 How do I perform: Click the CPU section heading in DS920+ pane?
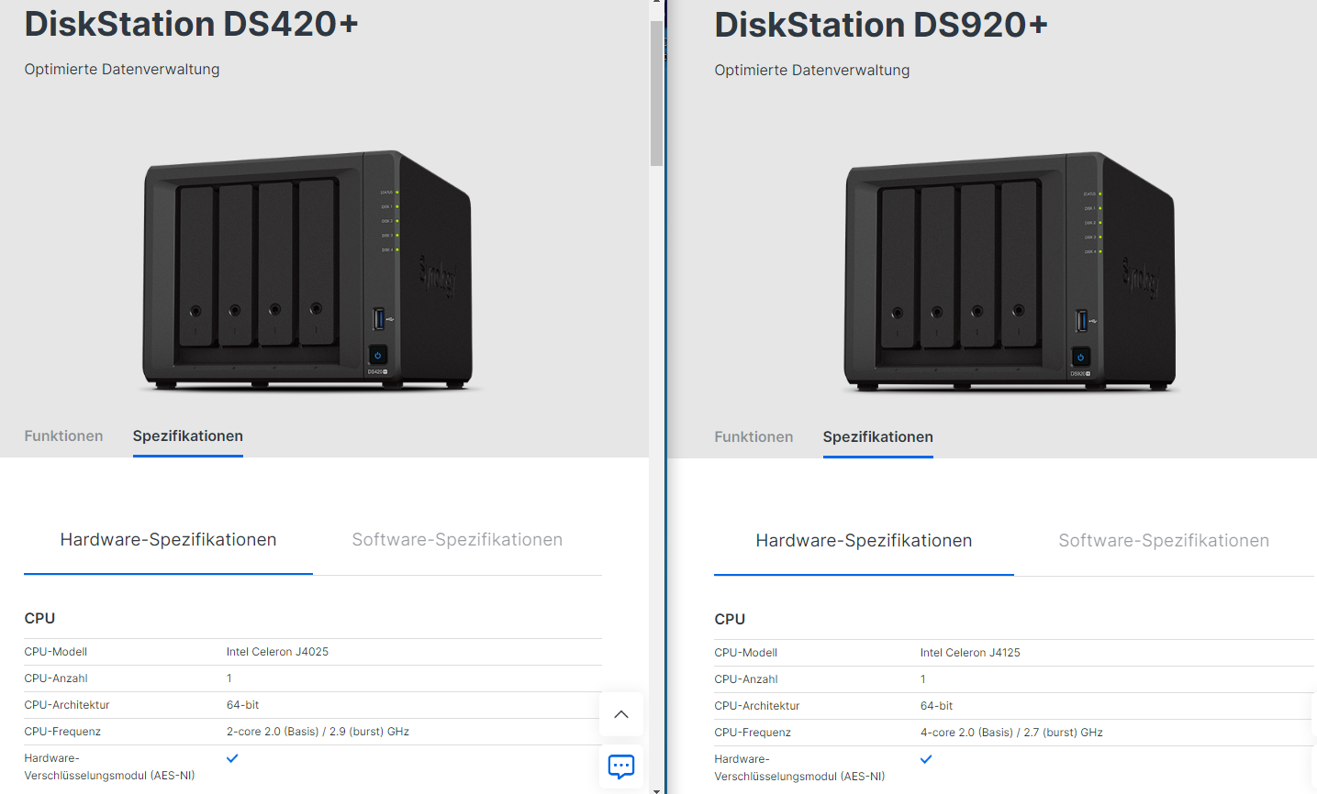[x=730, y=620]
